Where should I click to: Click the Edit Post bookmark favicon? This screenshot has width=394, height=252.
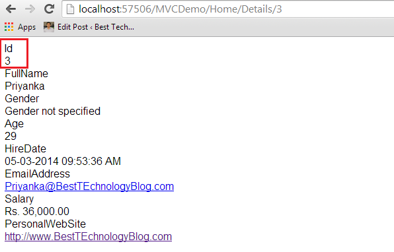tap(49, 27)
